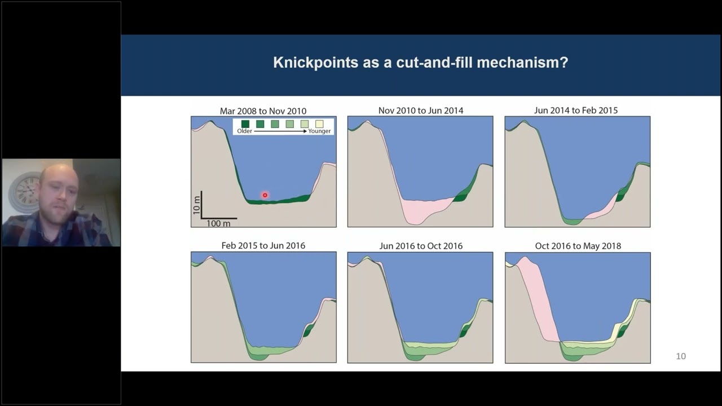Click the Oct 2016 to May 2018 cross-section chart

pyautogui.click(x=578, y=307)
